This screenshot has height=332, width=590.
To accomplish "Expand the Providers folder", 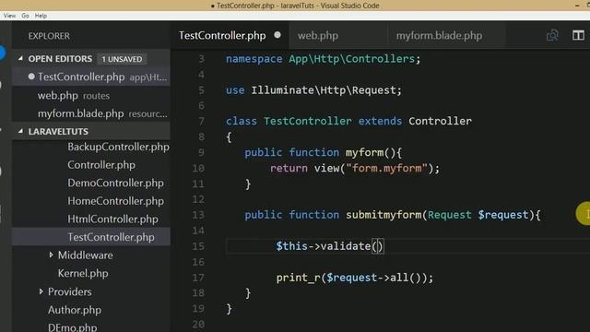I will 41,291.
